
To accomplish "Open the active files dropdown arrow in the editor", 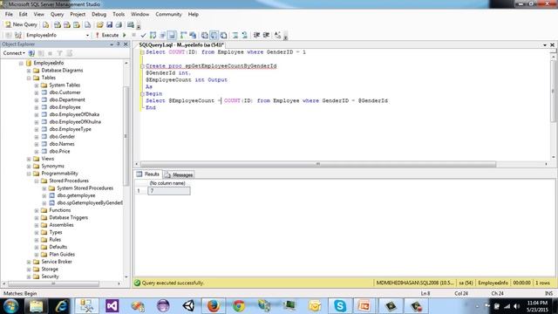I will click(x=545, y=44).
